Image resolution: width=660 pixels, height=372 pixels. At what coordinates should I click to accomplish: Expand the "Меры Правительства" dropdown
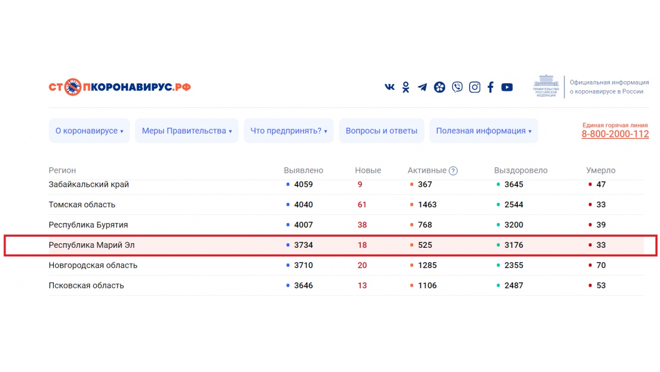tap(186, 131)
